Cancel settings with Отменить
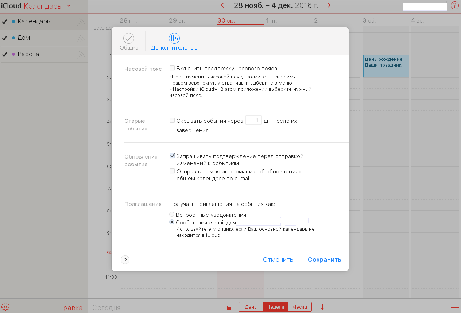Image resolution: width=461 pixels, height=313 pixels. pyautogui.click(x=278, y=259)
